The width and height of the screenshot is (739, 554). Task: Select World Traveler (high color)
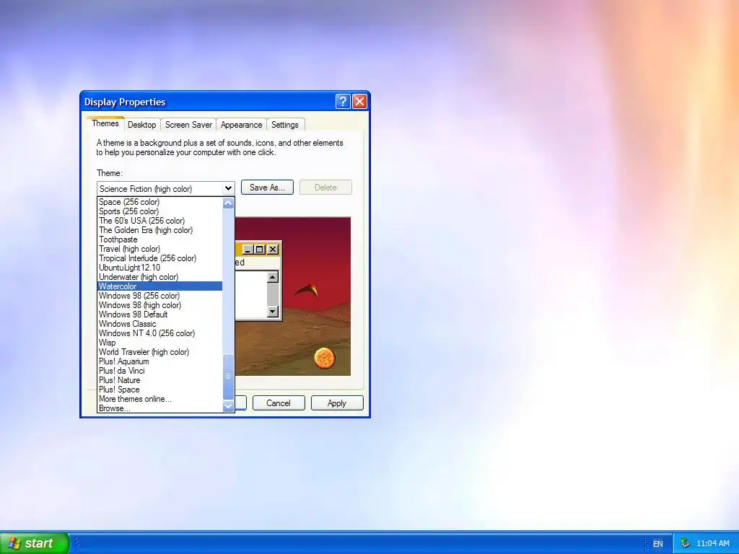click(x=159, y=352)
